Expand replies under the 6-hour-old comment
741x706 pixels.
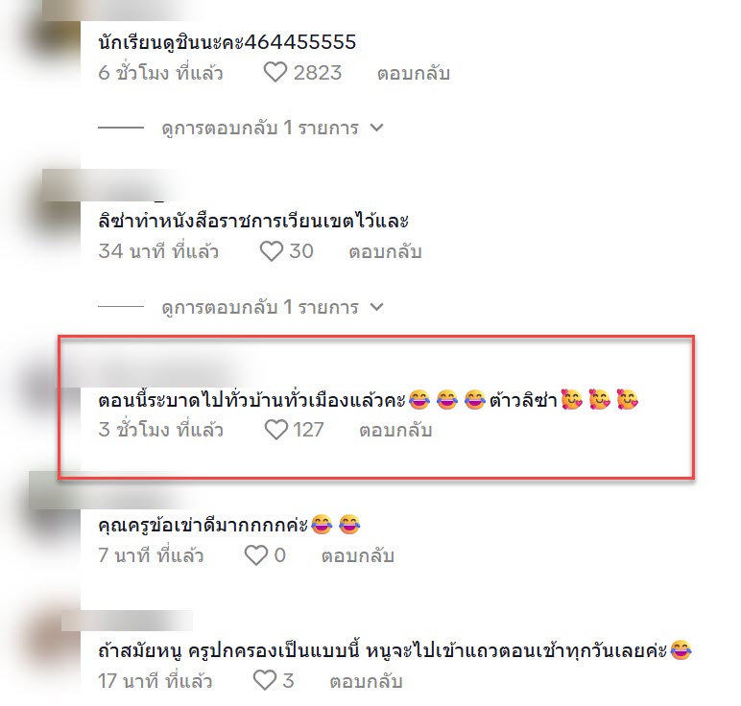(x=260, y=128)
